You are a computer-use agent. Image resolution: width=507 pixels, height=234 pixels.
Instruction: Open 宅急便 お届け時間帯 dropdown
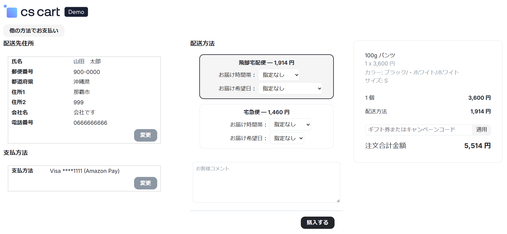coord(290,124)
